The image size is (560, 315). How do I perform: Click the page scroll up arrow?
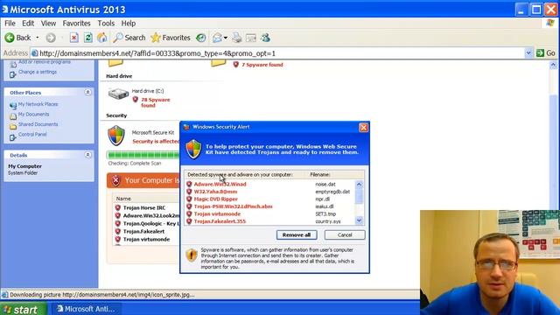(553, 65)
